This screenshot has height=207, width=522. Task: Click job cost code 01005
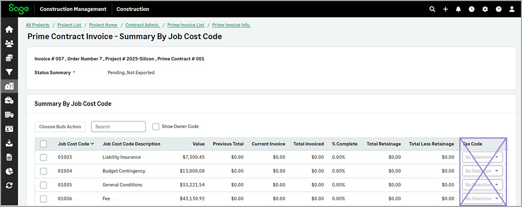point(65,185)
